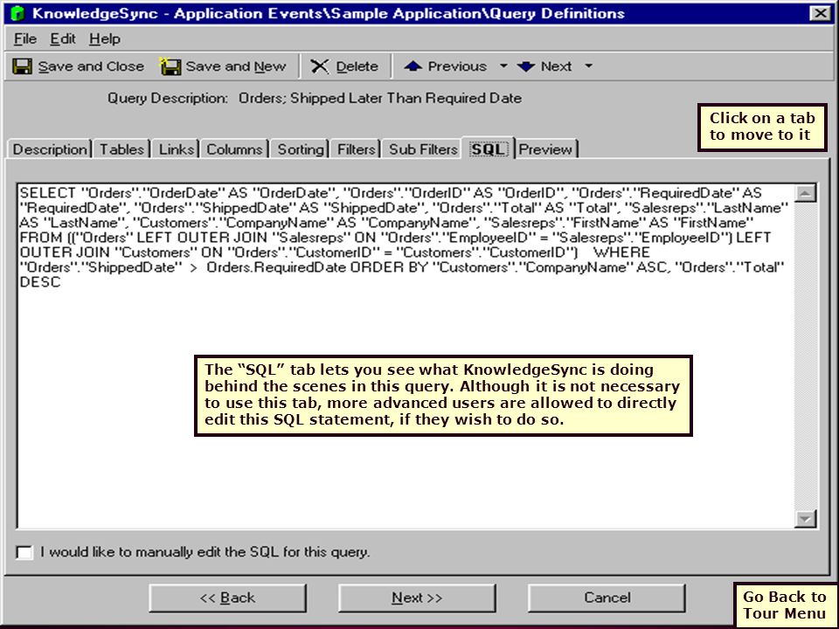This screenshot has height=629, width=839.
Task: Select the SQL tab
Action: click(488, 149)
